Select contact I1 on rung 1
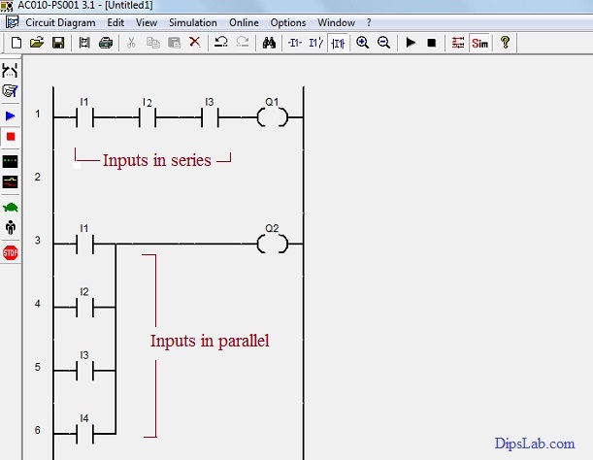Viewport: 593px width, 460px height. tap(83, 117)
